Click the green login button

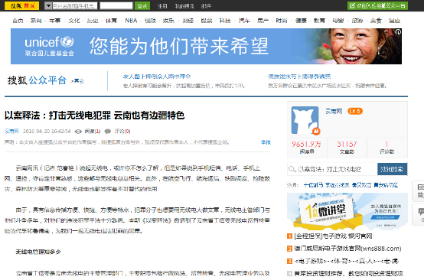click(142, 5)
